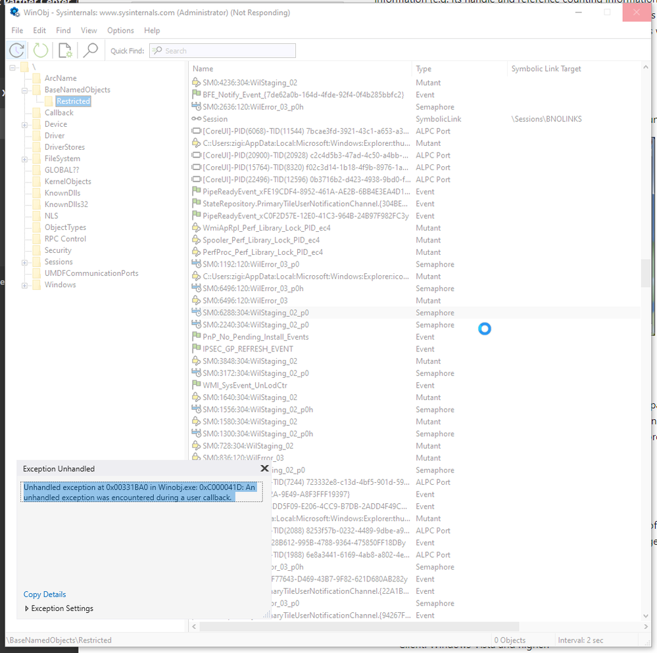Select the UMDFCommunicationPorts tree item
The width and height of the screenshot is (657, 653).
click(91, 273)
